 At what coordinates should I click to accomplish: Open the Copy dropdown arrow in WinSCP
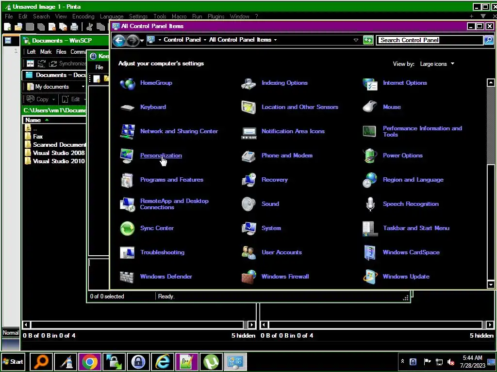click(x=53, y=100)
